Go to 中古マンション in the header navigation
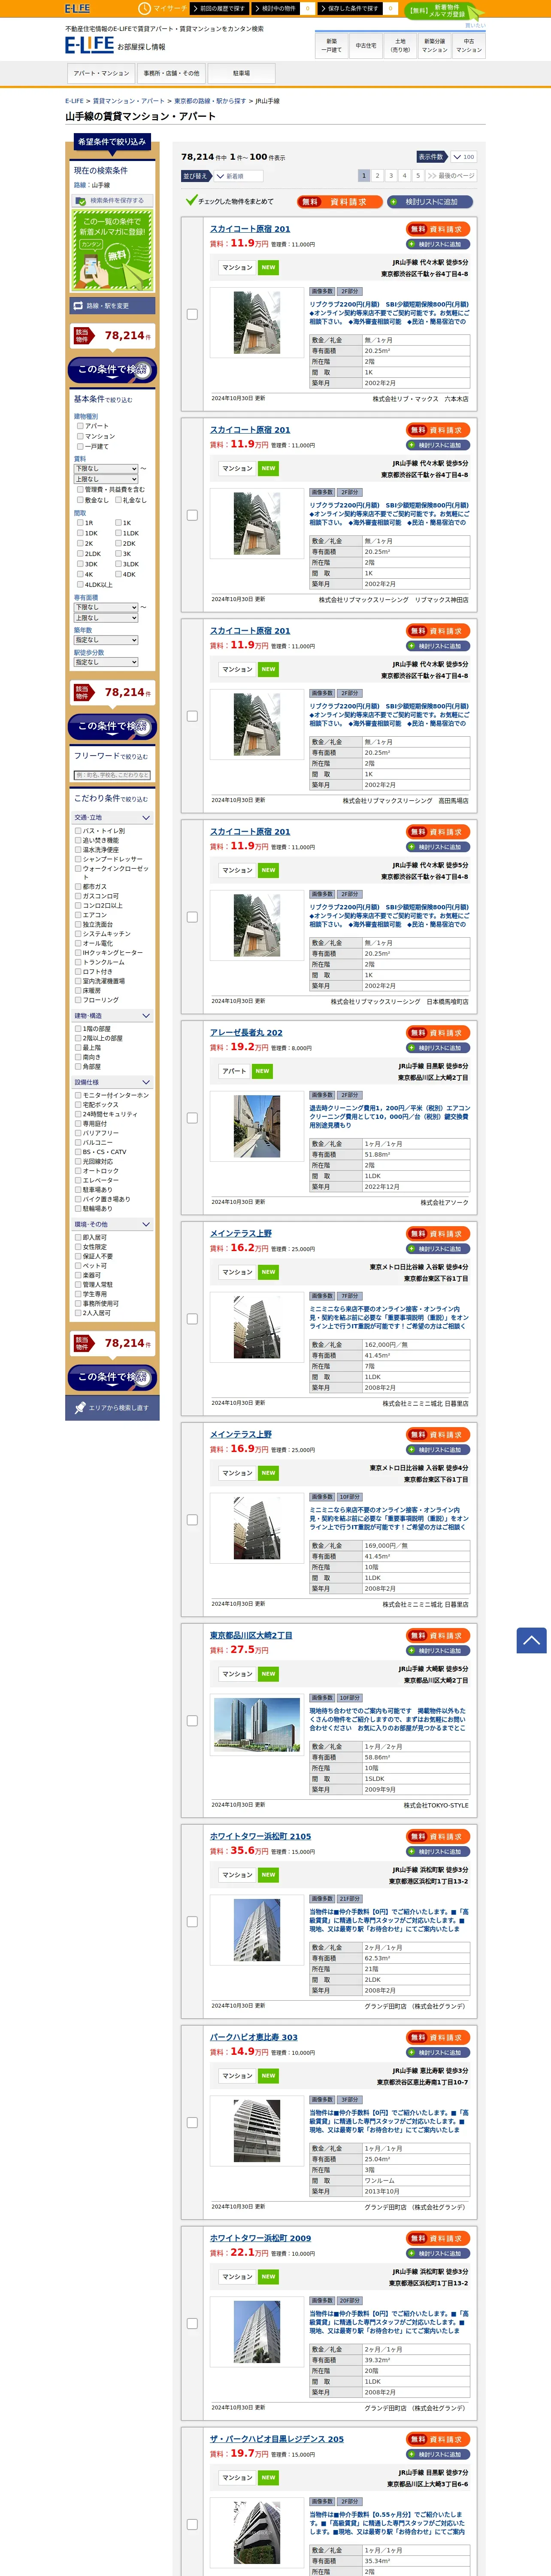 [x=469, y=46]
